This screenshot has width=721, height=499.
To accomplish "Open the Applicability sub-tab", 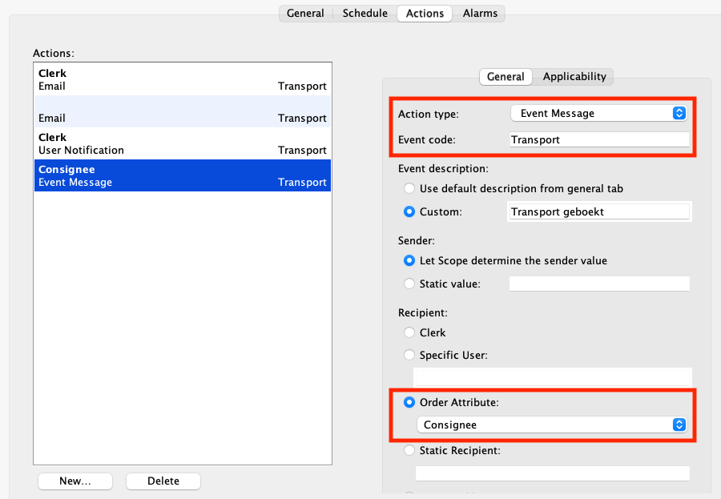I will pyautogui.click(x=574, y=77).
